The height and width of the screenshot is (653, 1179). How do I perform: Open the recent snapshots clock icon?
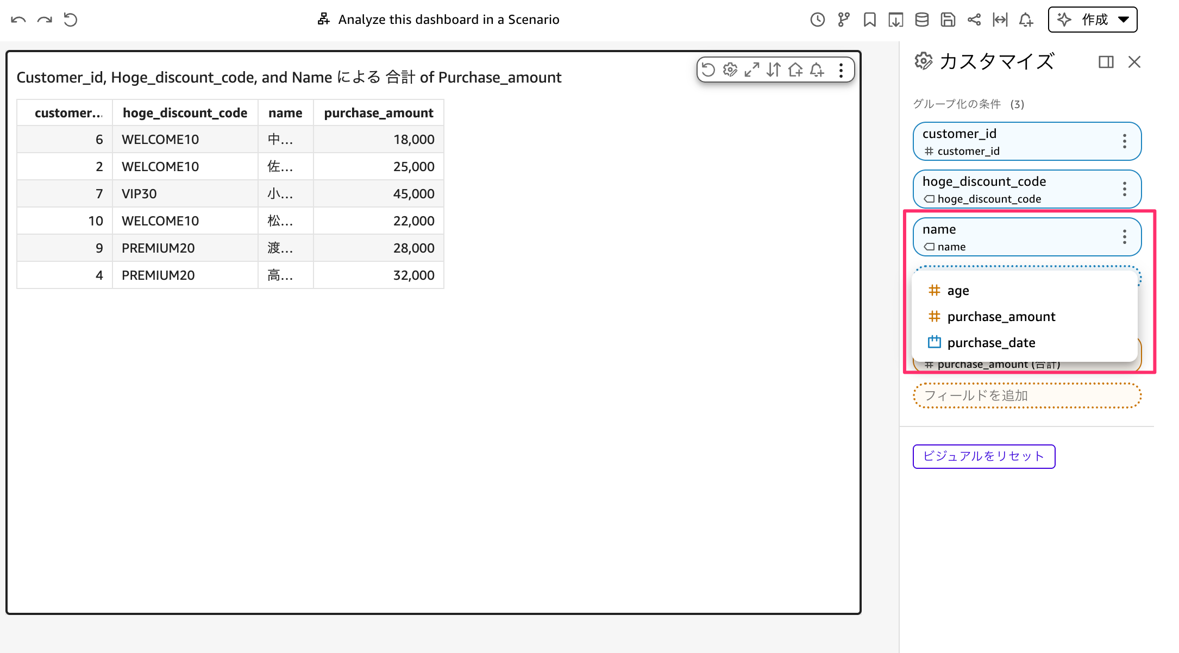tap(817, 20)
